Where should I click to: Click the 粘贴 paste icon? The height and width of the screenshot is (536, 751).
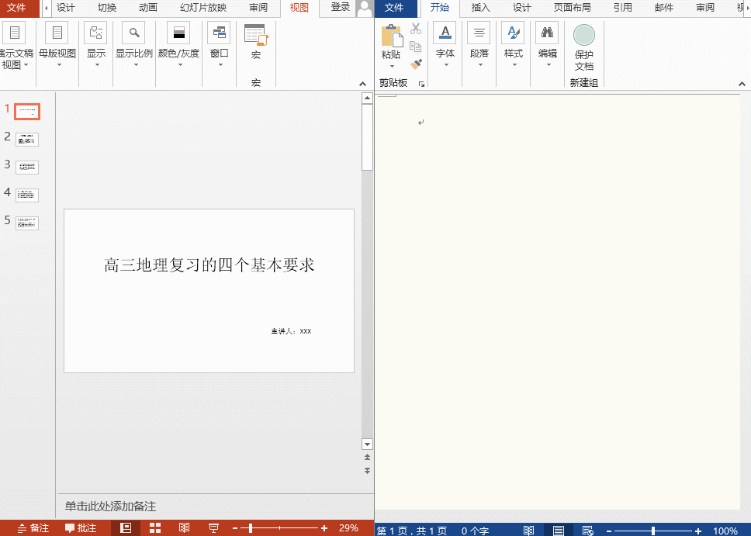392,36
